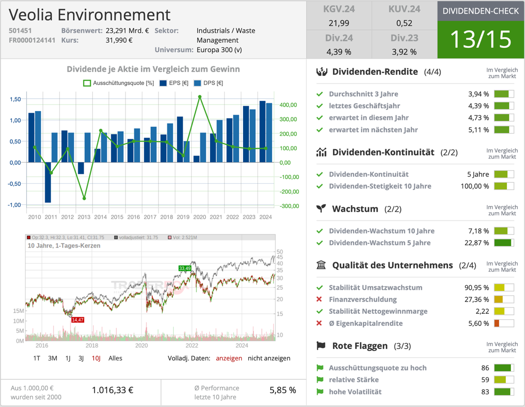Click the 1.016,33 € result value
The image size is (525, 407).
point(112,390)
